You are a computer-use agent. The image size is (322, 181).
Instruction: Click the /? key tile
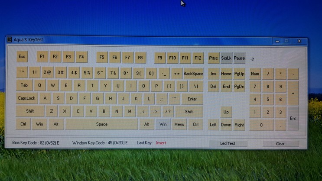click(x=168, y=112)
